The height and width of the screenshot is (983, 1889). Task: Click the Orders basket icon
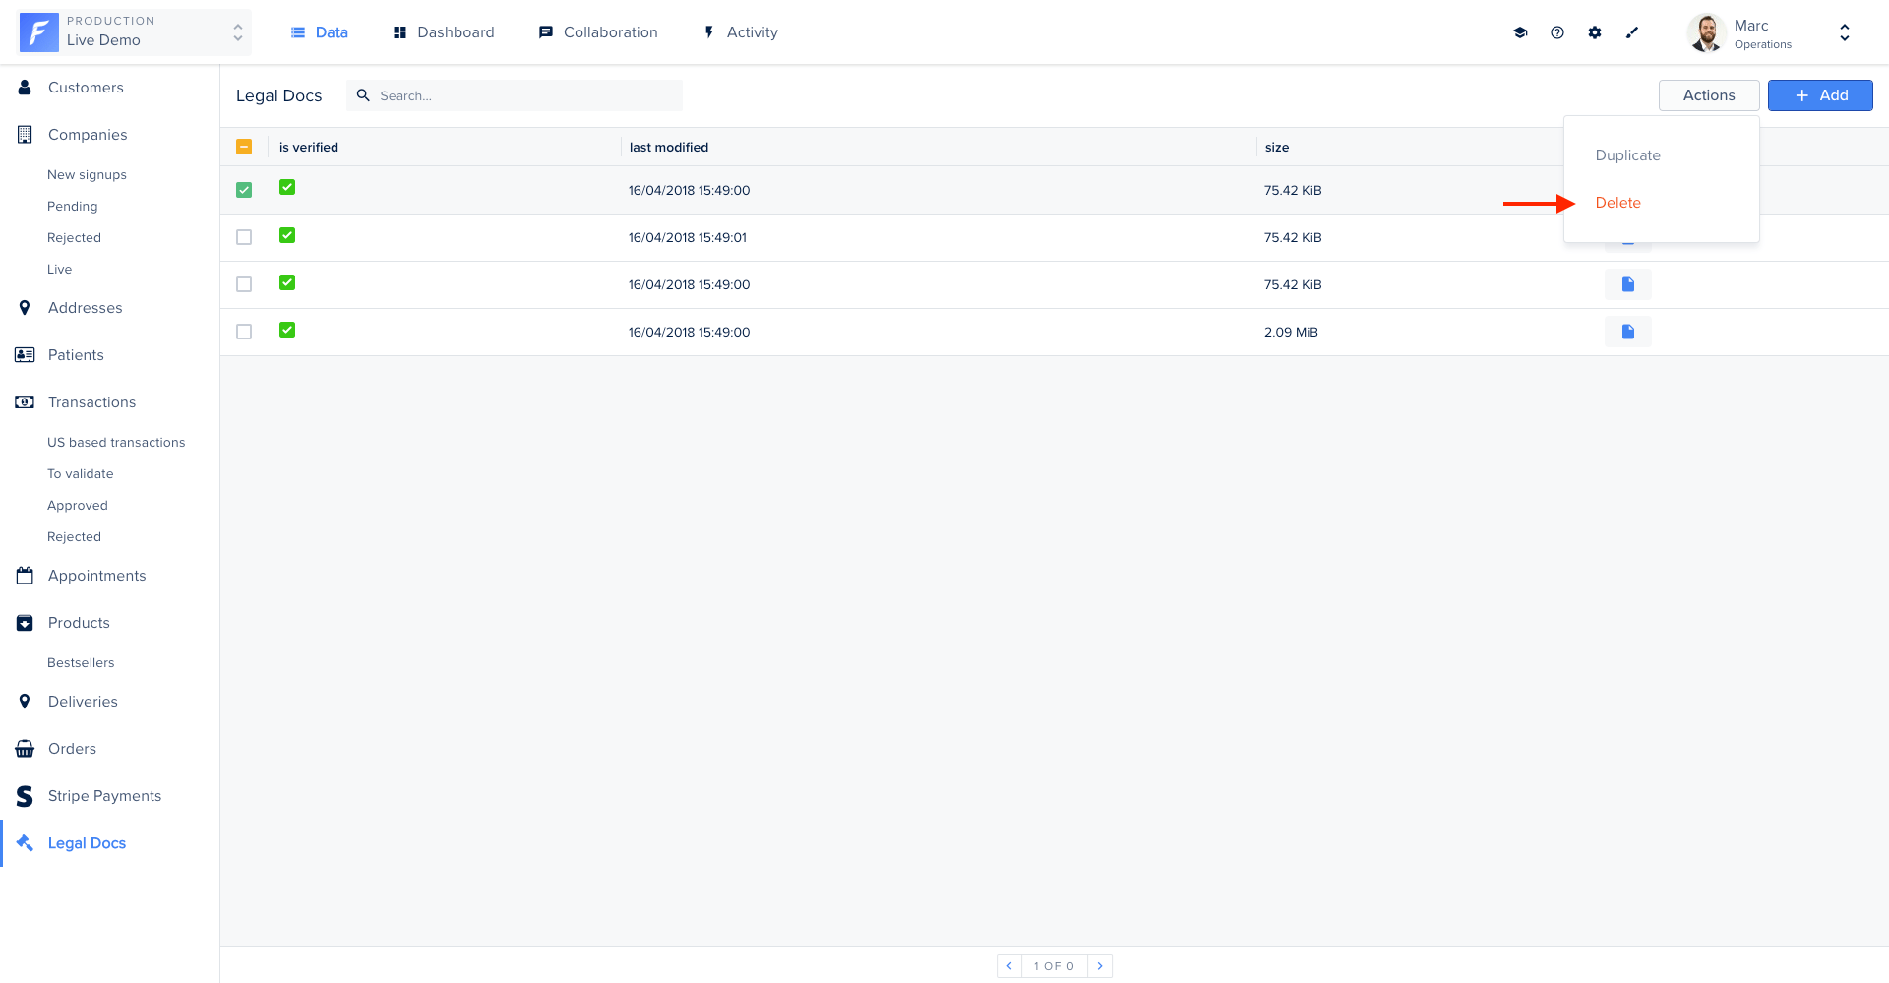pyautogui.click(x=25, y=749)
